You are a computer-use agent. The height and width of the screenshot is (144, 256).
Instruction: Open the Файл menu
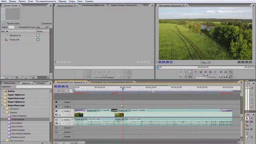point(4,1)
